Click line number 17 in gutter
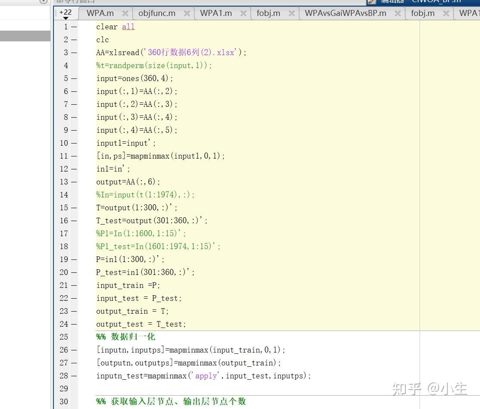Viewport: 480px width, 409px height. pos(64,234)
